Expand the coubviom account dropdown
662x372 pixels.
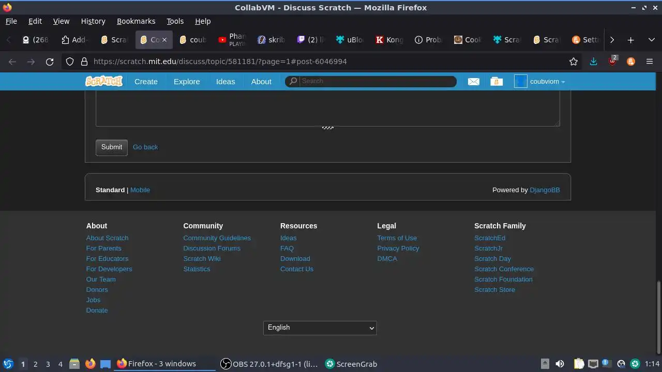[539, 82]
